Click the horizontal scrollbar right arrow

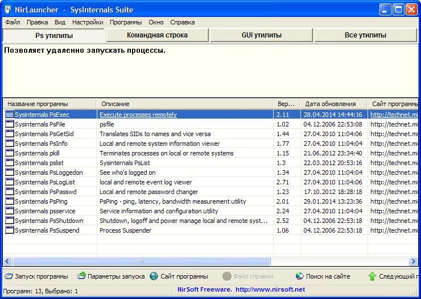pos(413,261)
